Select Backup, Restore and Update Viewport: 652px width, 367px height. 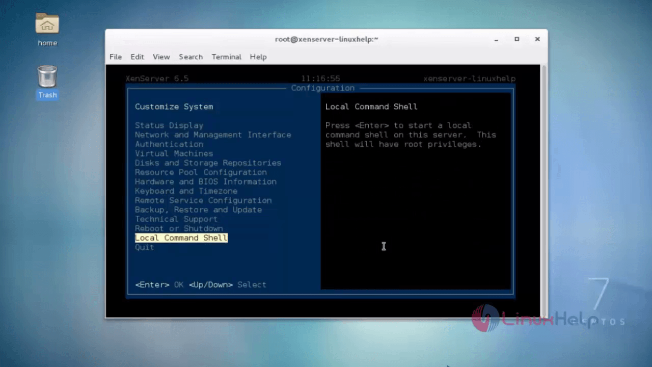pyautogui.click(x=198, y=209)
